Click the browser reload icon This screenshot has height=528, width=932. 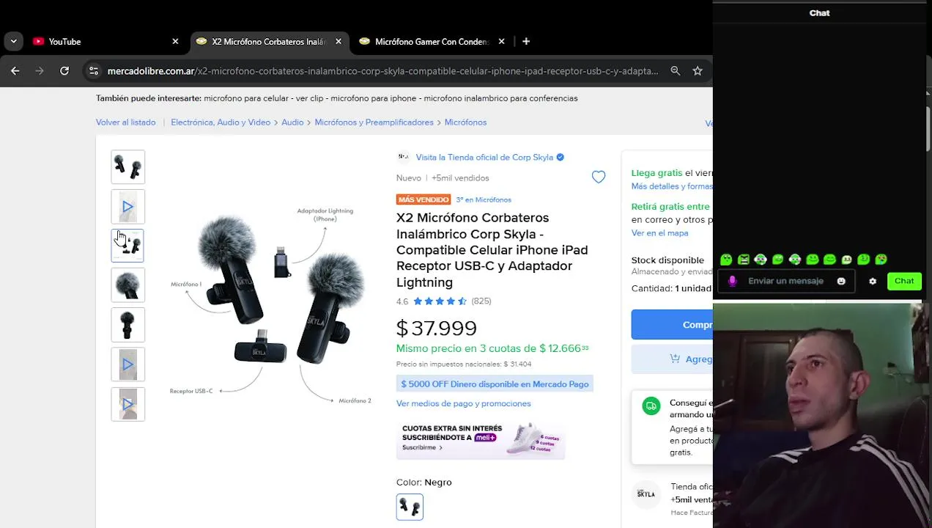click(64, 71)
